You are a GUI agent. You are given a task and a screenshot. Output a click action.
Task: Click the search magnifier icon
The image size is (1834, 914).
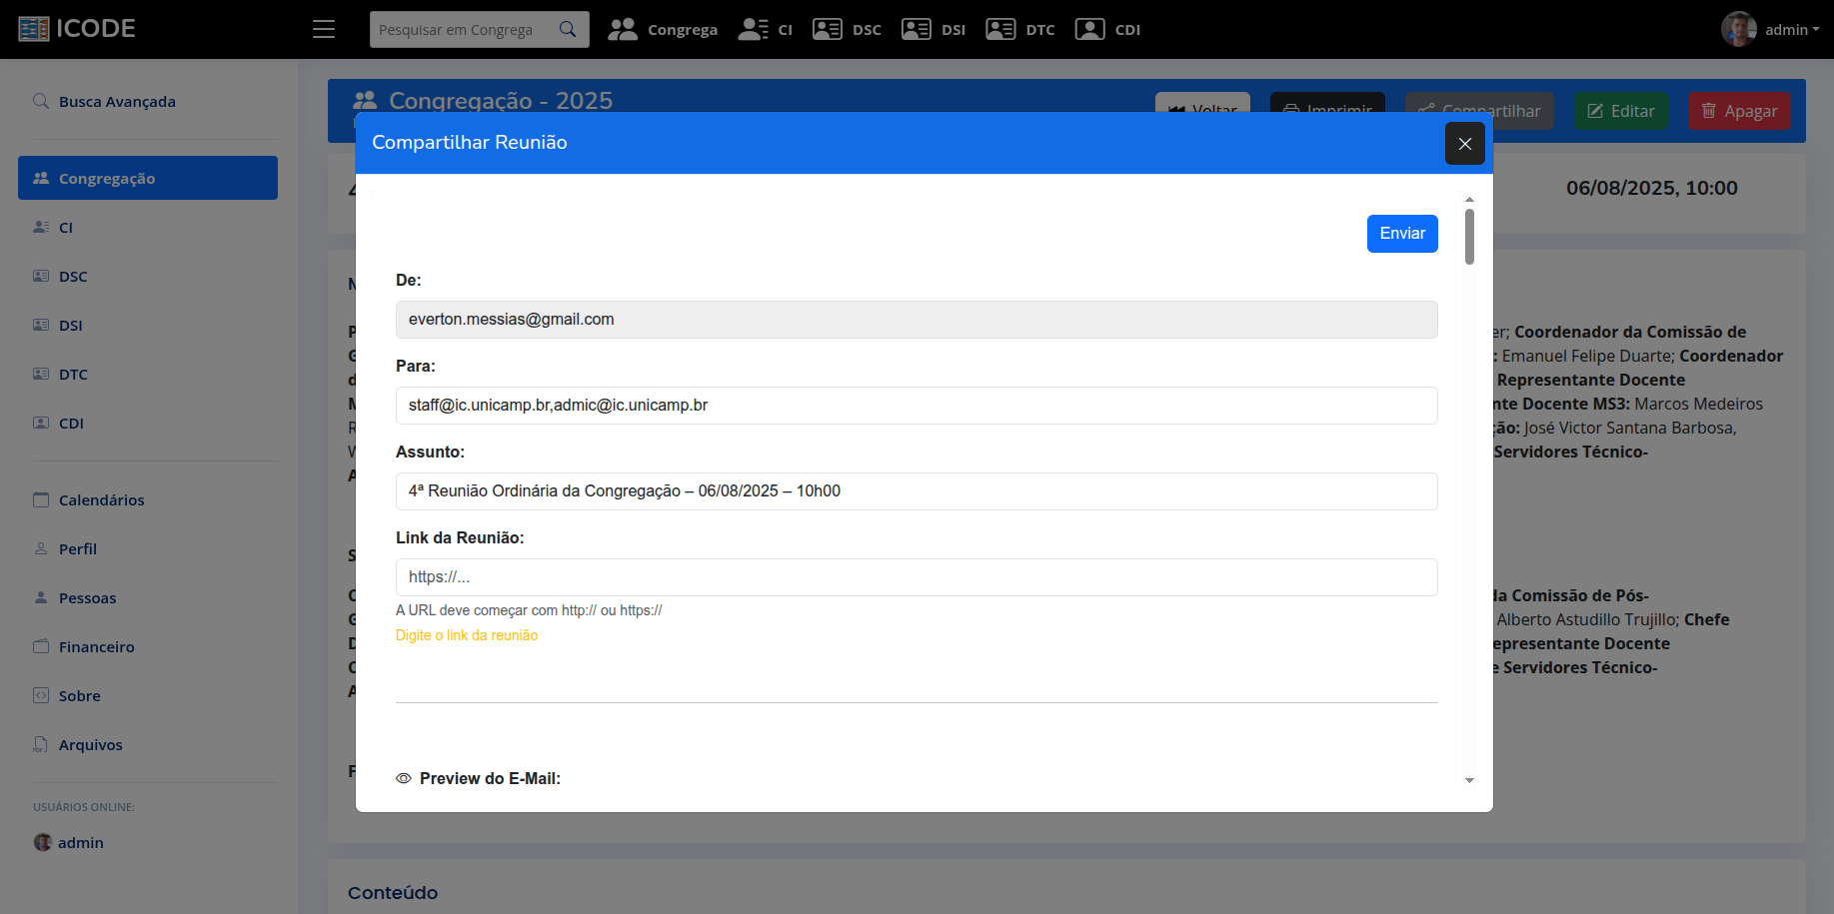[x=568, y=29]
